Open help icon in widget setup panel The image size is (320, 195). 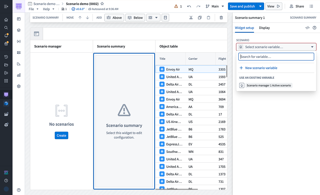pyautogui.click(x=314, y=28)
